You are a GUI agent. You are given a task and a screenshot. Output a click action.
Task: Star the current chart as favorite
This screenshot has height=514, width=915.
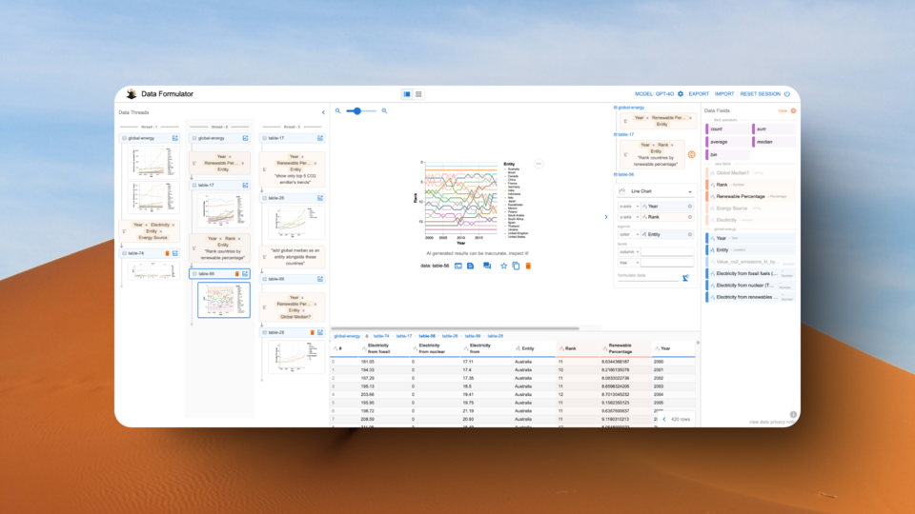504,266
